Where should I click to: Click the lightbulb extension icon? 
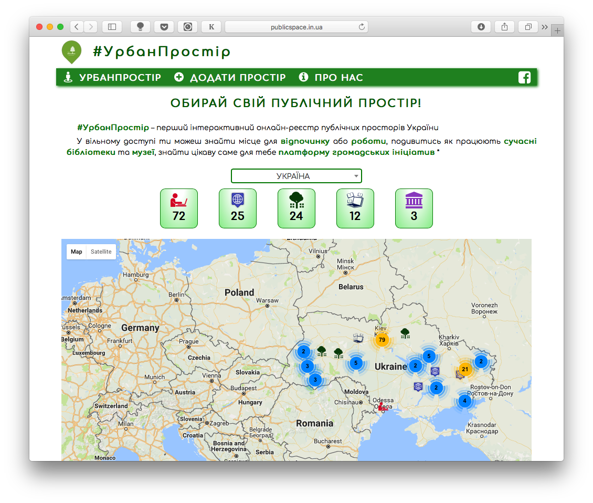click(x=140, y=27)
